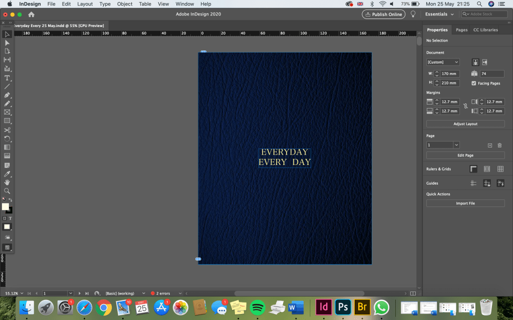Click the Direct Selection tool
Image resolution: width=513 pixels, height=320 pixels.
coord(7,43)
